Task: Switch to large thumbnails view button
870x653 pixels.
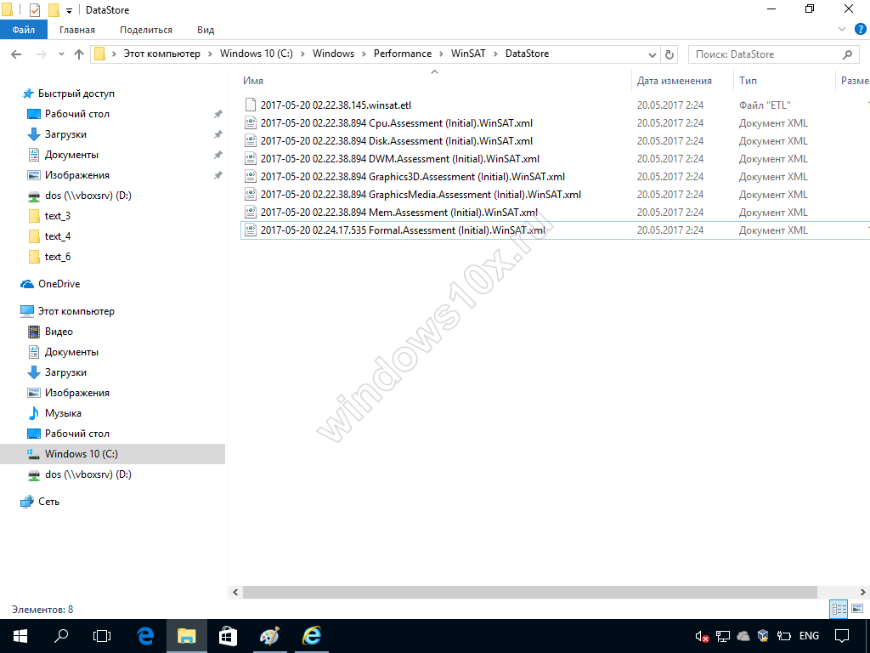Action: (857, 609)
